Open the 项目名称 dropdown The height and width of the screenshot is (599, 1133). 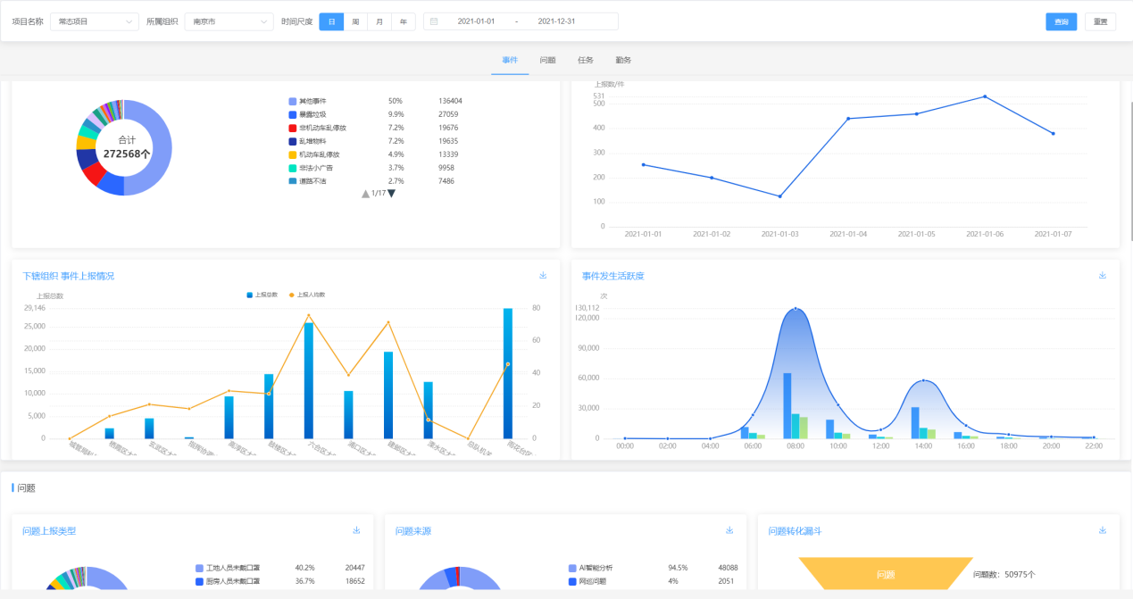[x=94, y=21]
